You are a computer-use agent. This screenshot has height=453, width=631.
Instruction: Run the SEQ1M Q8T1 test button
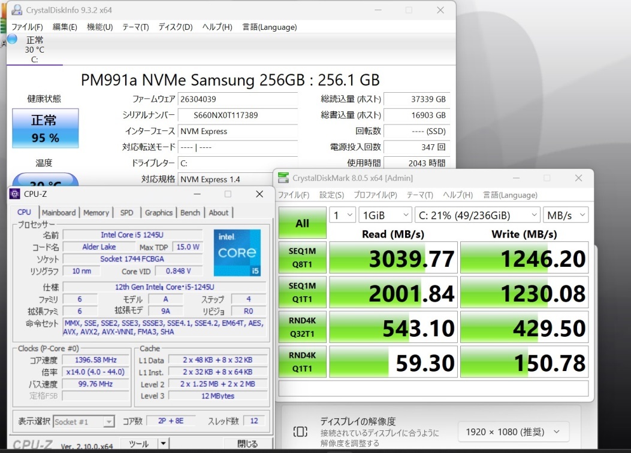coord(302,258)
